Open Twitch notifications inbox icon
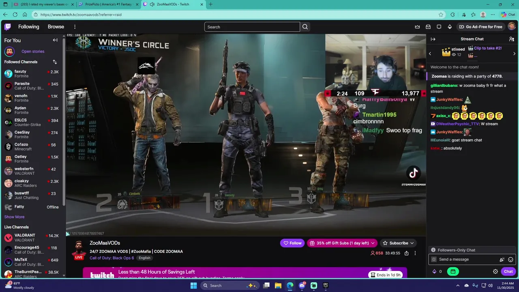Image resolution: width=519 pixels, height=292 pixels. pyautogui.click(x=428, y=27)
